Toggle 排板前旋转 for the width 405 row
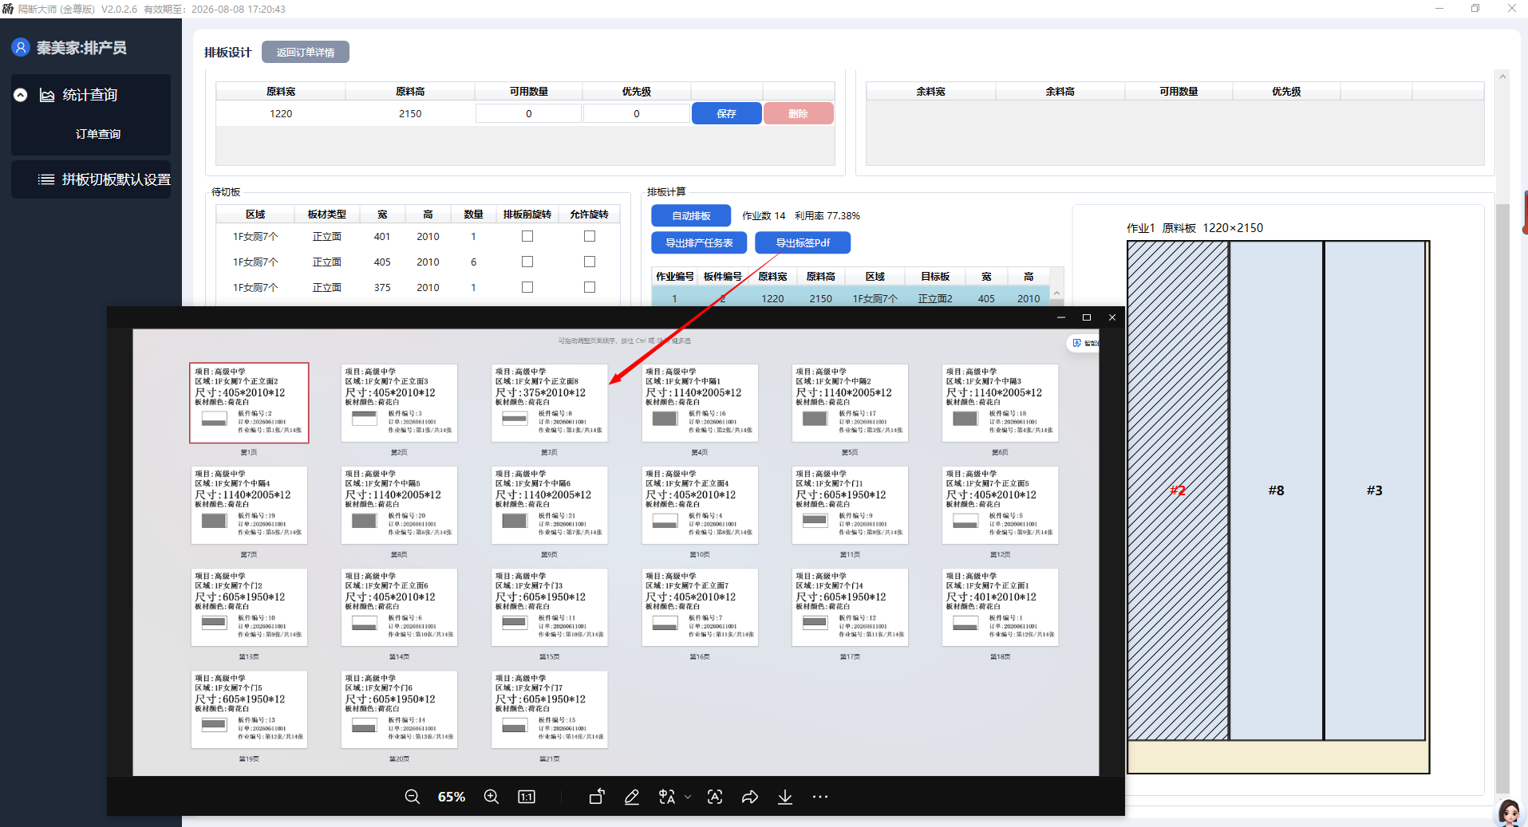The image size is (1528, 827). point(527,262)
